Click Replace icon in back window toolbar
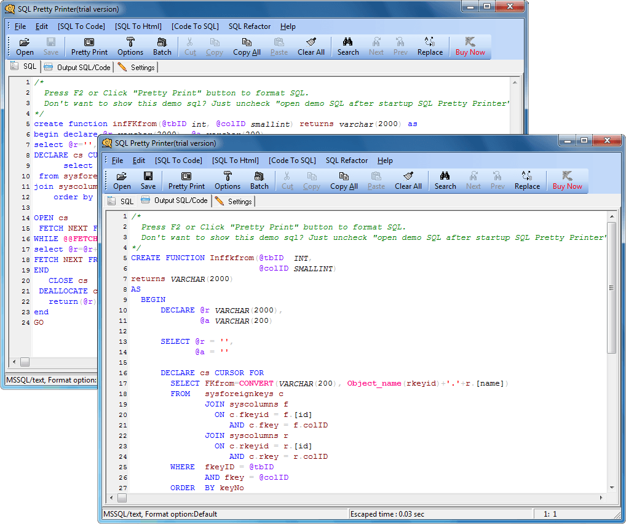This screenshot has width=626, height=524. [x=430, y=46]
